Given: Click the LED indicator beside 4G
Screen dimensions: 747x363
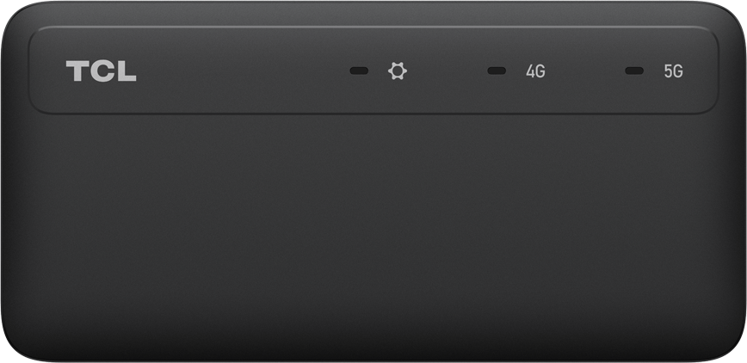Looking at the screenshot, I should (497, 71).
